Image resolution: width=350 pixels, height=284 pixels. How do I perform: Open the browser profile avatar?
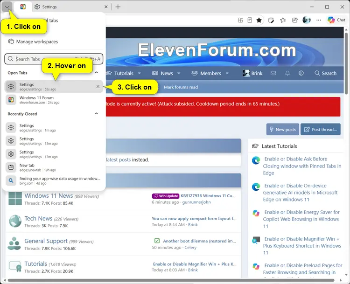pyautogui.click(x=307, y=20)
